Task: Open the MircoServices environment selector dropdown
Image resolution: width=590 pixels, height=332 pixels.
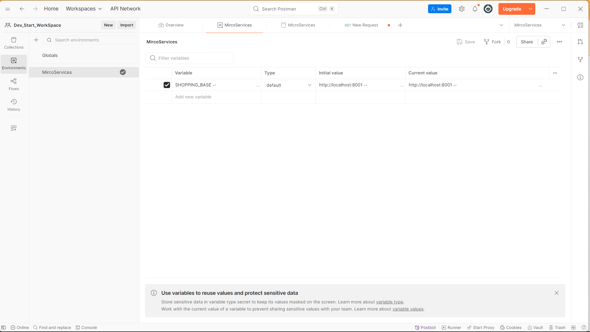Action: pyautogui.click(x=540, y=25)
